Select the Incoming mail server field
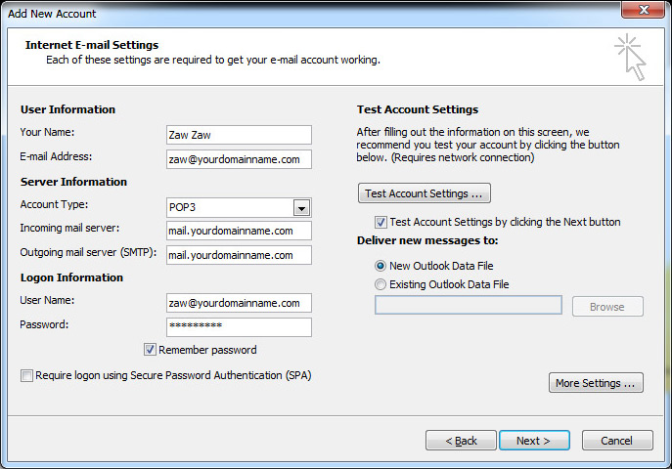The height and width of the screenshot is (469, 672). tap(239, 231)
